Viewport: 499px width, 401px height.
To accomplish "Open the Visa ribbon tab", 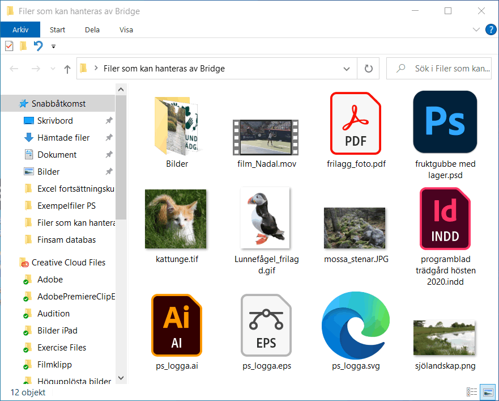I will pyautogui.click(x=126, y=29).
